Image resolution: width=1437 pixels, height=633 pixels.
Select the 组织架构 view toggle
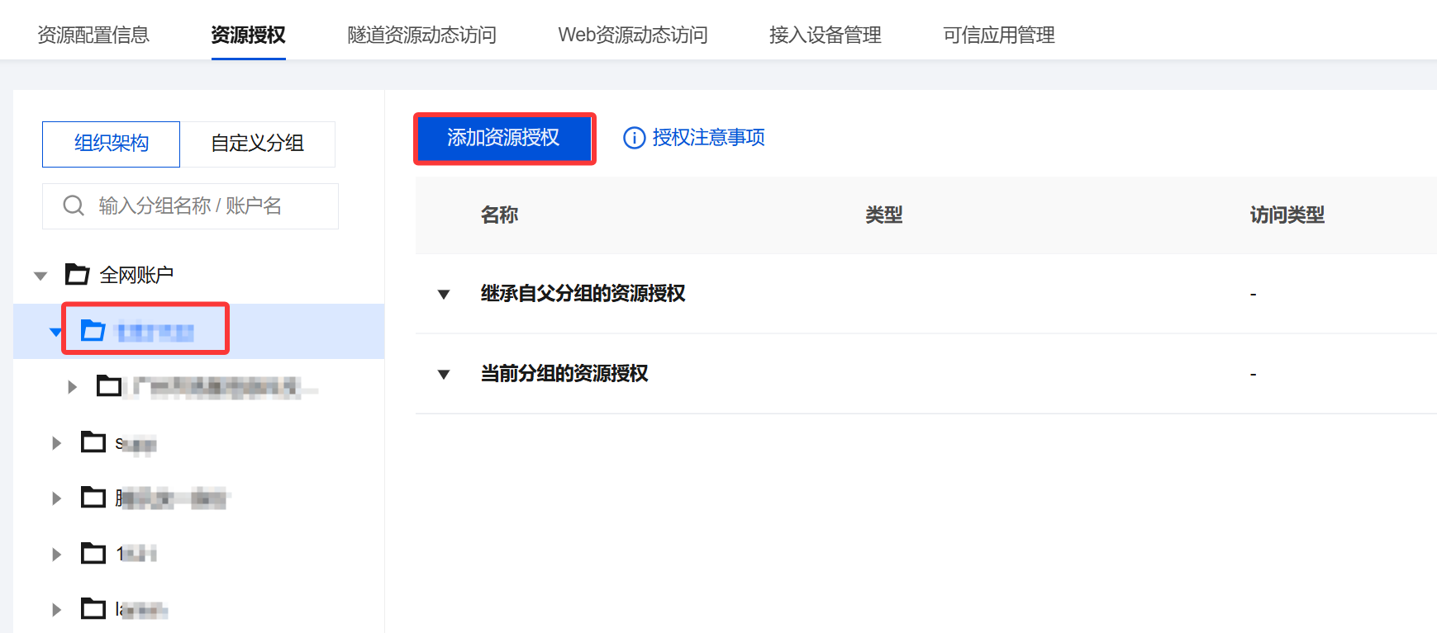[111, 144]
